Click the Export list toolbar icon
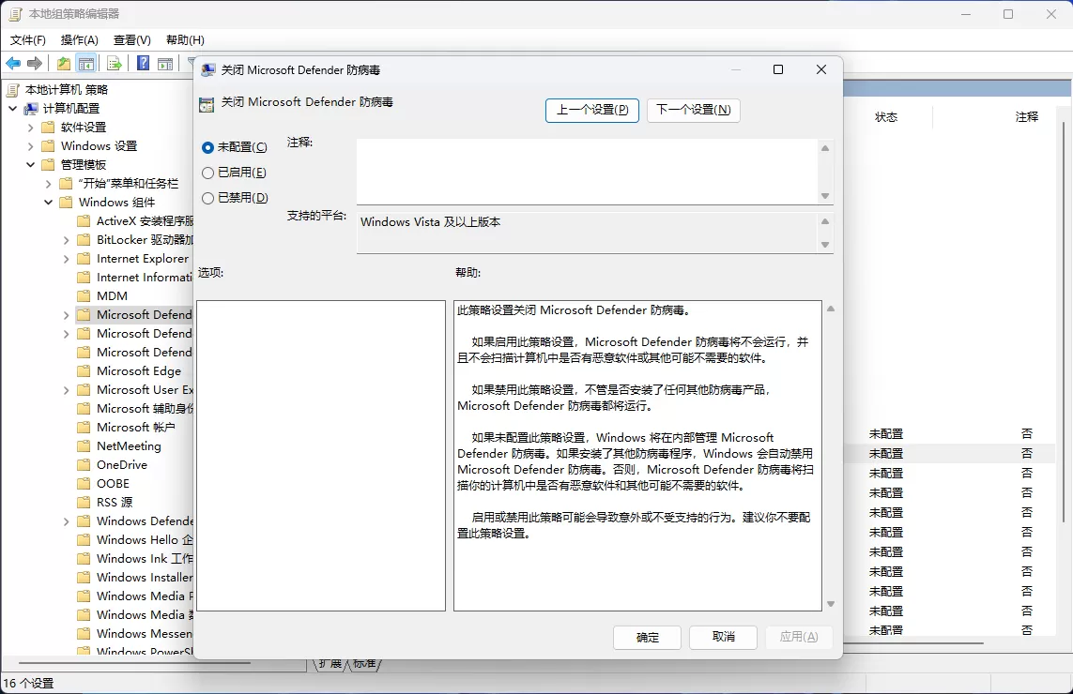 pyautogui.click(x=114, y=63)
